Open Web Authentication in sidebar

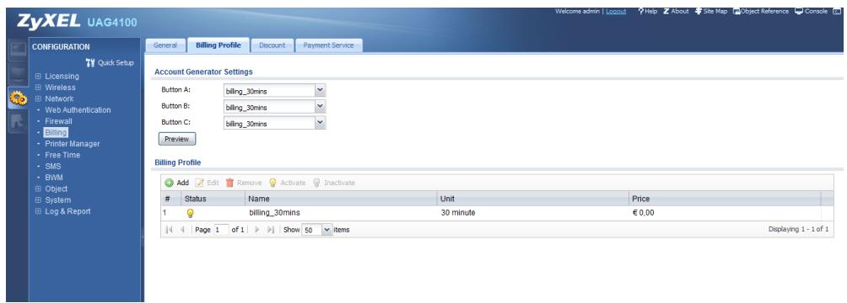tap(78, 110)
